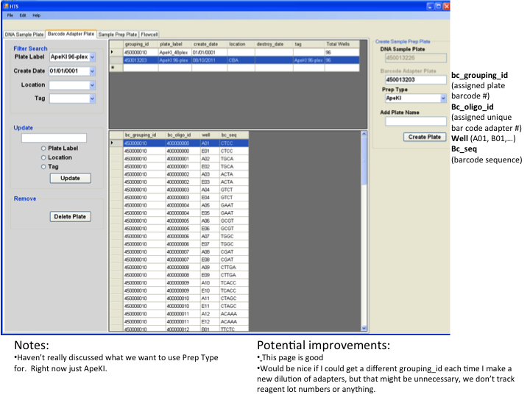Click the 08/10/2011 create date cell
This screenshot has width=530, height=397.
tap(210, 60)
